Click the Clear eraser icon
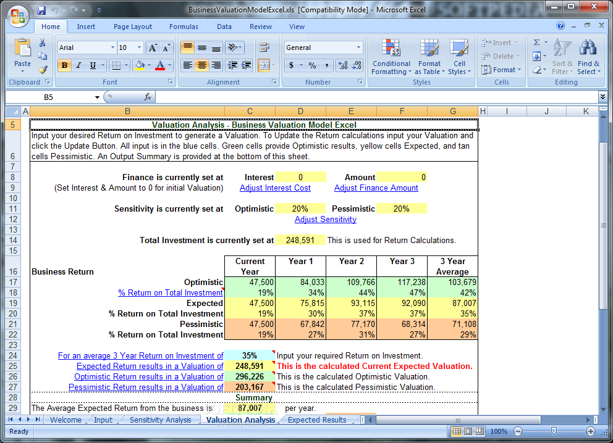Image resolution: width=613 pixels, height=443 pixels. point(537,70)
